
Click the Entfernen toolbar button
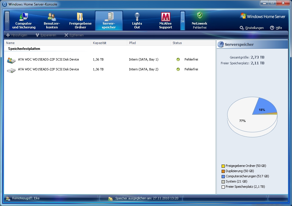pos(74,35)
